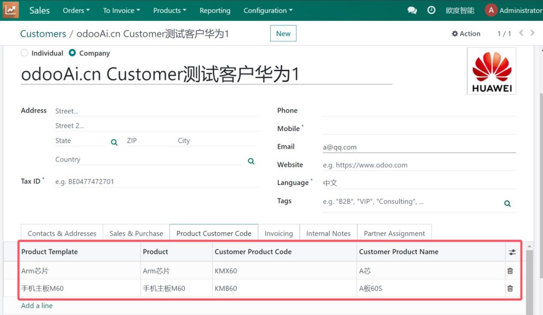
Task: Click the Mobile input field
Action: (419, 129)
